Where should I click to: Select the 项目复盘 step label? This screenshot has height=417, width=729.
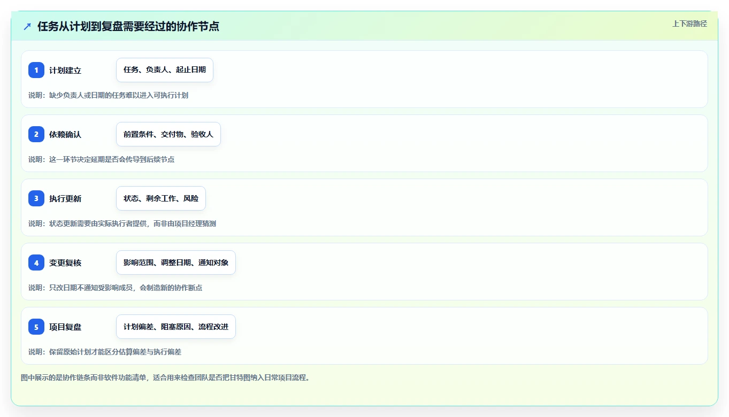coord(65,327)
